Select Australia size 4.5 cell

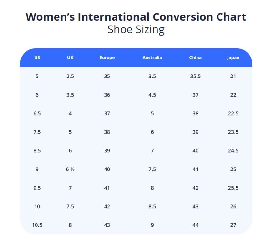(152, 95)
